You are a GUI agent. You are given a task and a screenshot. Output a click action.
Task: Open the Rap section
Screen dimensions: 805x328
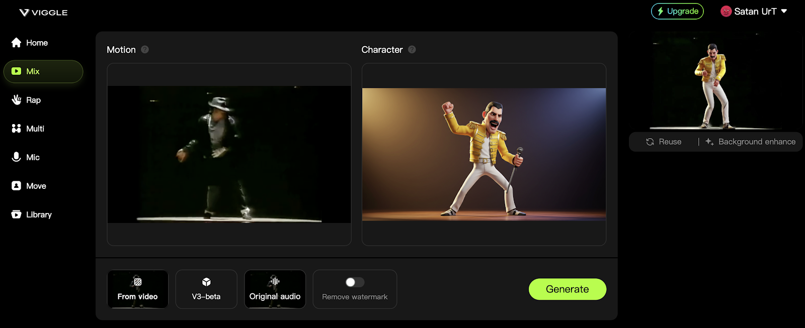click(x=26, y=100)
